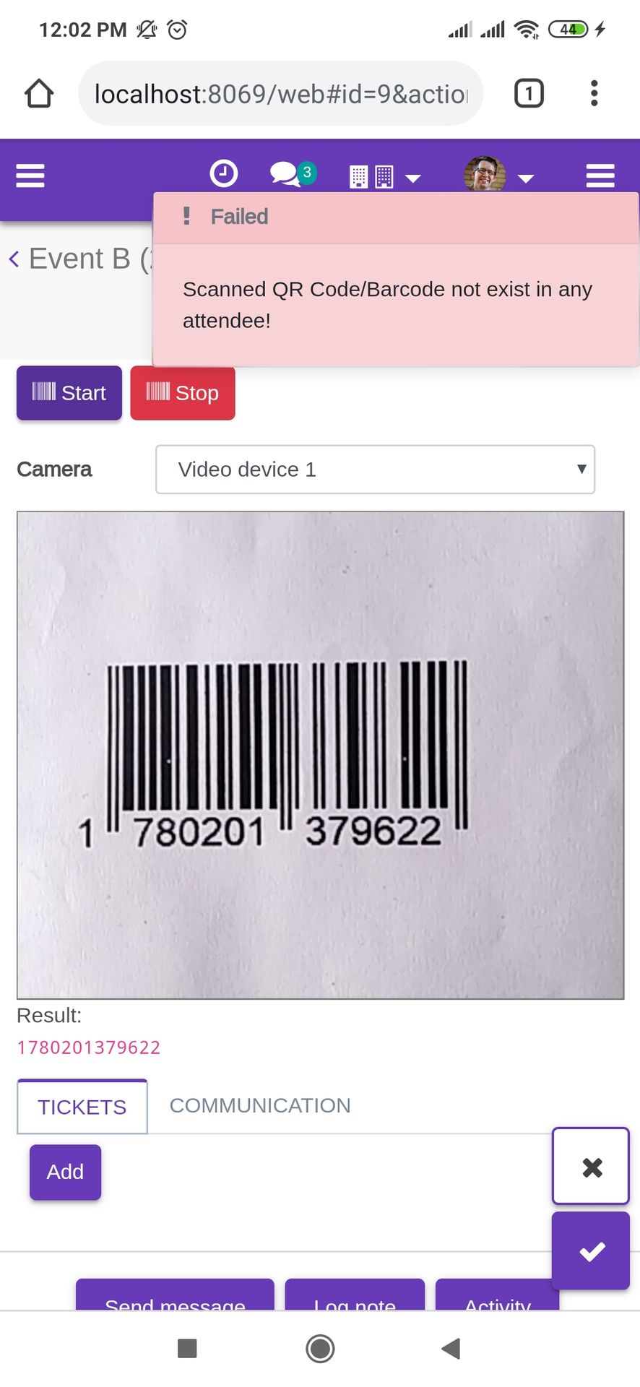
Task: Open the company switcher buildings icon
Action: (x=384, y=176)
